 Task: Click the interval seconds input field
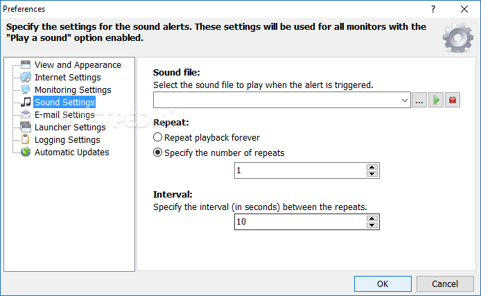click(299, 222)
